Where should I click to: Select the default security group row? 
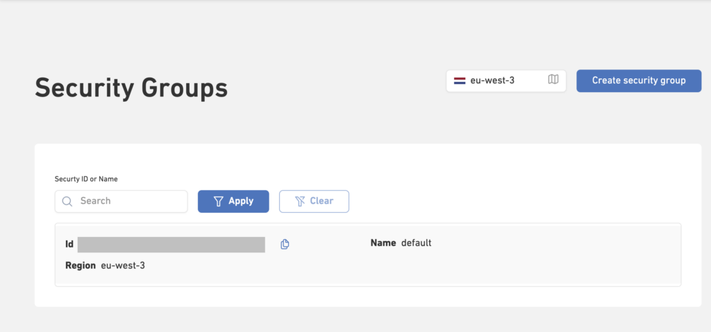(368, 254)
